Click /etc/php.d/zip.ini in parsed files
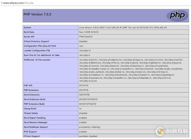 (88, 81)
